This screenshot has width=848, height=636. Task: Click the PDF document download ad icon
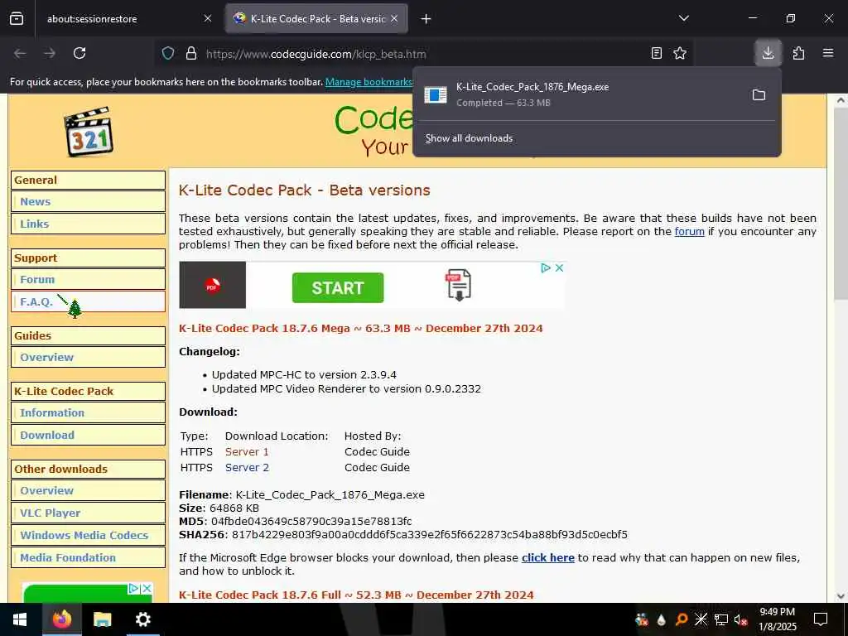(x=459, y=285)
